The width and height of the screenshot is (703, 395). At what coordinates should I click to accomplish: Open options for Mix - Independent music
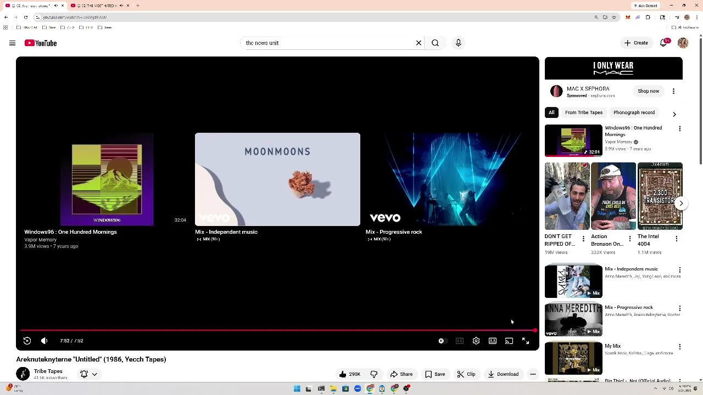[680, 270]
